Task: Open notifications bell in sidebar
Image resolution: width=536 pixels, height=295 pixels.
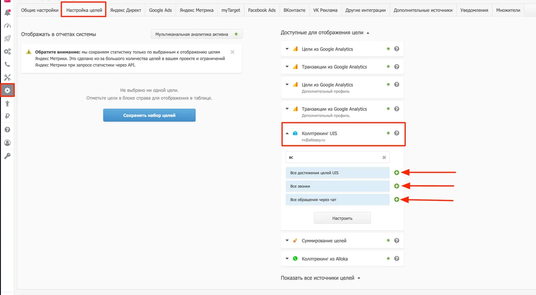Action: click(x=7, y=13)
